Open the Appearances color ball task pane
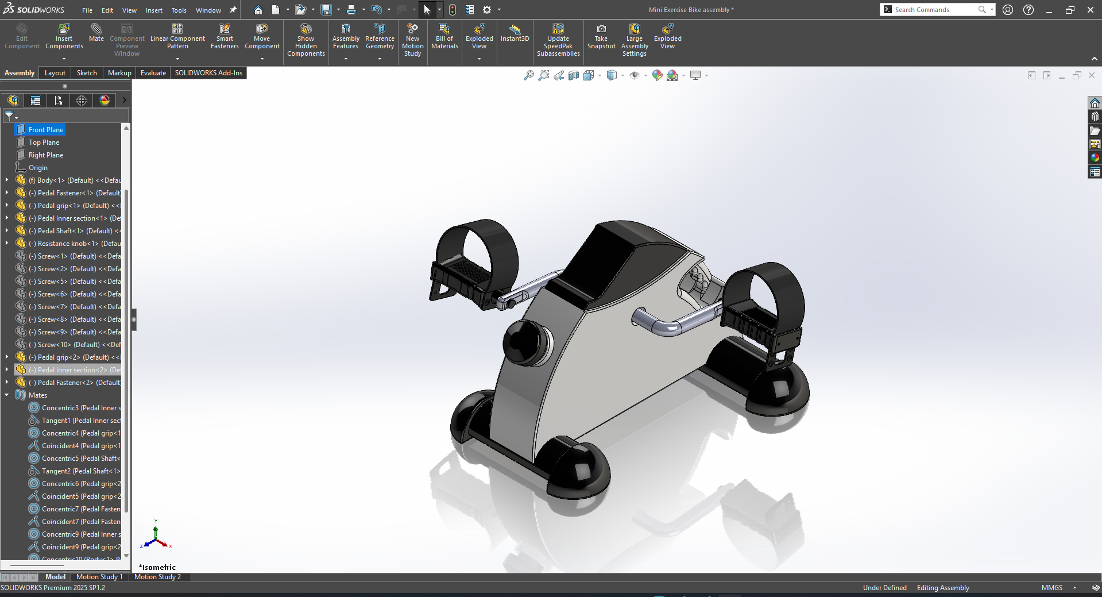This screenshot has width=1102, height=597. point(1095,158)
